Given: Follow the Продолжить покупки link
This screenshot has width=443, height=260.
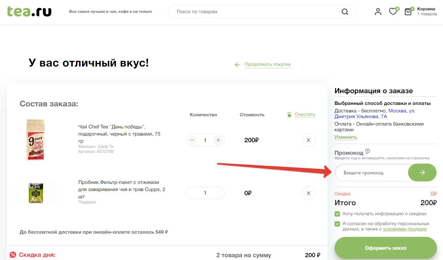Looking at the screenshot, I should coord(267,65).
